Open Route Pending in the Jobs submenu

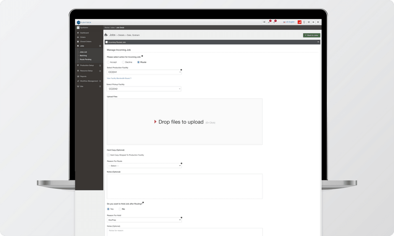coord(86,59)
